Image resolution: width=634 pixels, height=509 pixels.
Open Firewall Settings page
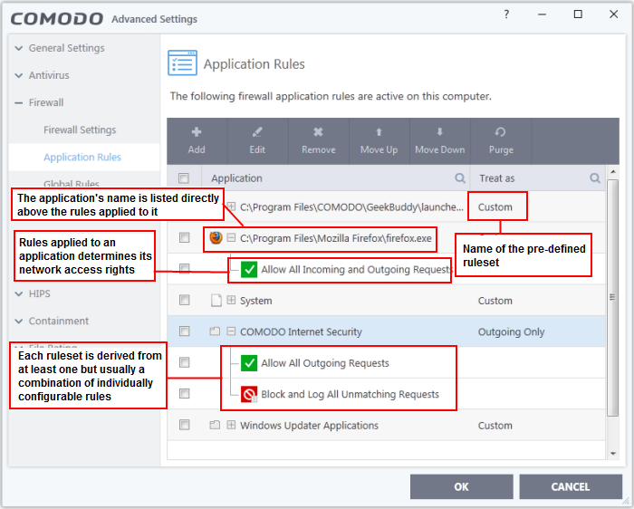tap(80, 130)
